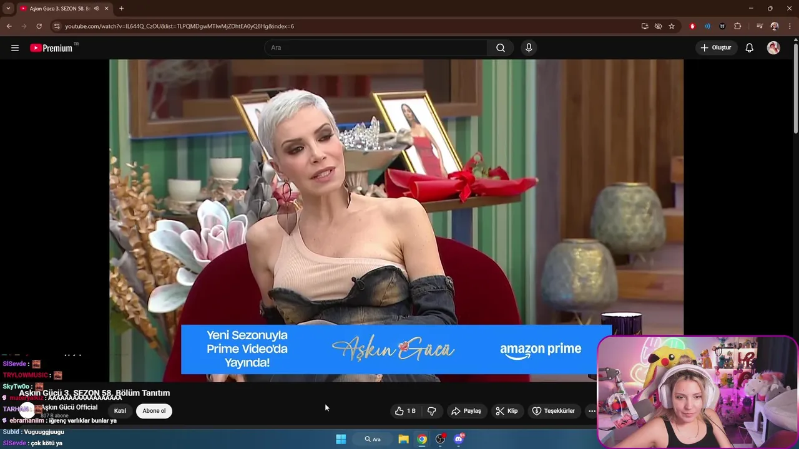Open YouTube notifications bell
Viewport: 799px width, 449px height.
(750, 48)
